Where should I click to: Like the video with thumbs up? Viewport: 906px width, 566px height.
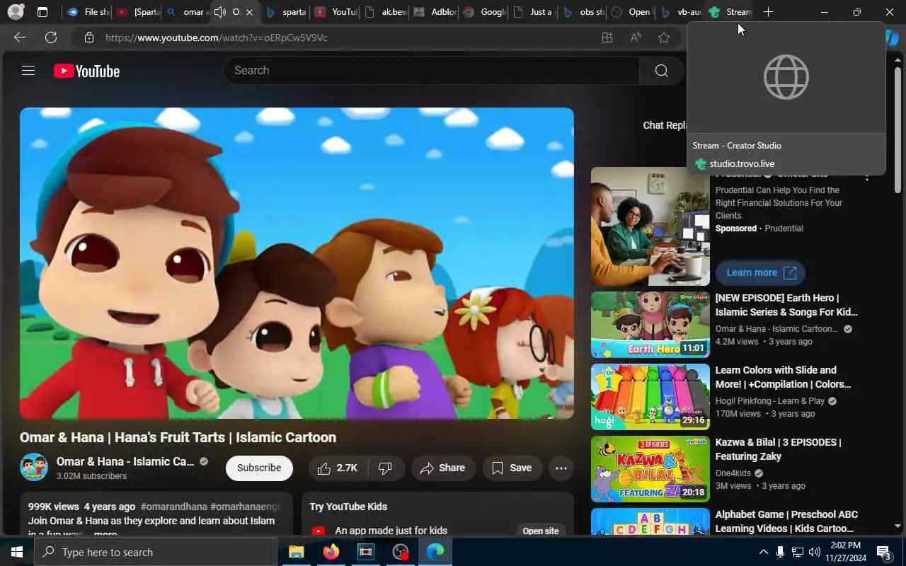pyautogui.click(x=338, y=468)
